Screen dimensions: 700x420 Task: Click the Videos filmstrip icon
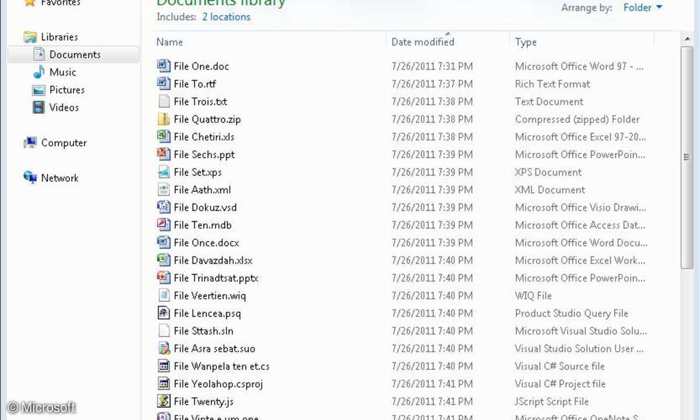click(39, 107)
